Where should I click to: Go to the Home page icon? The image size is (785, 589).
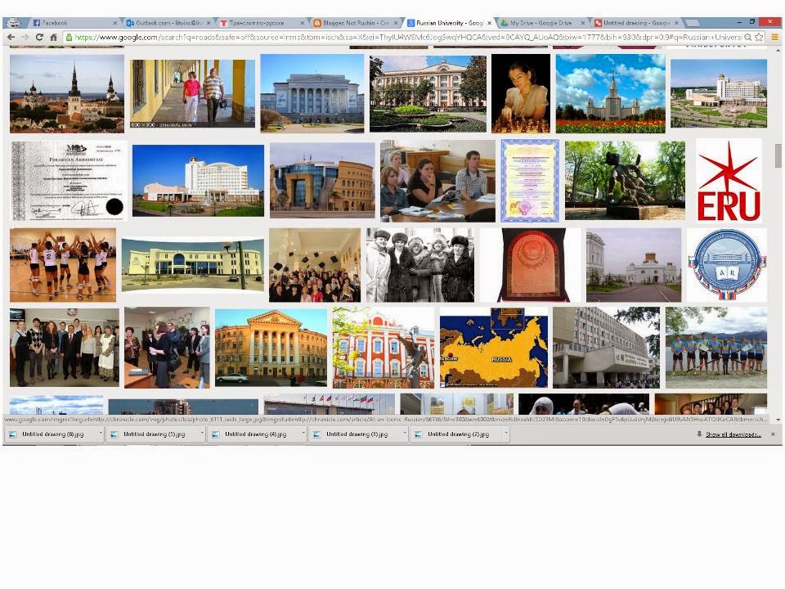coord(54,38)
